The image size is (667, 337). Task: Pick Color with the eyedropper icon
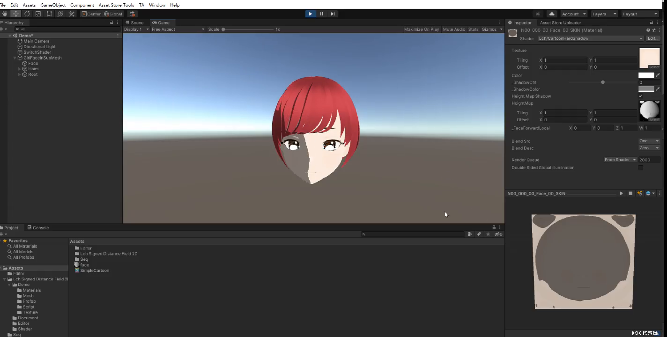[x=658, y=75]
